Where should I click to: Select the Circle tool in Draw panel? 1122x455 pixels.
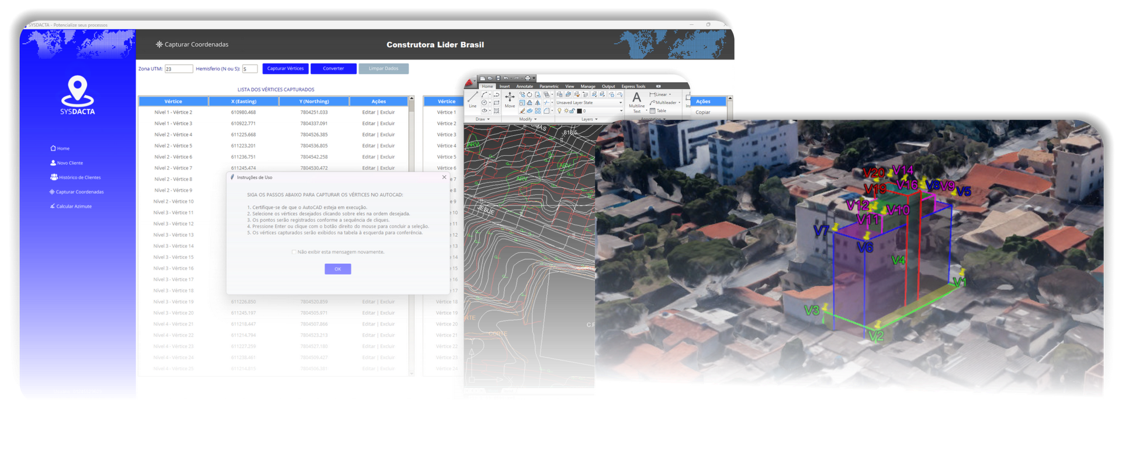click(x=484, y=103)
